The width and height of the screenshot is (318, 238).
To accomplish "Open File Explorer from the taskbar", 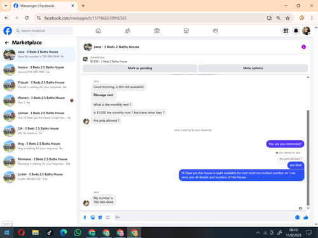I will click(36, 233).
